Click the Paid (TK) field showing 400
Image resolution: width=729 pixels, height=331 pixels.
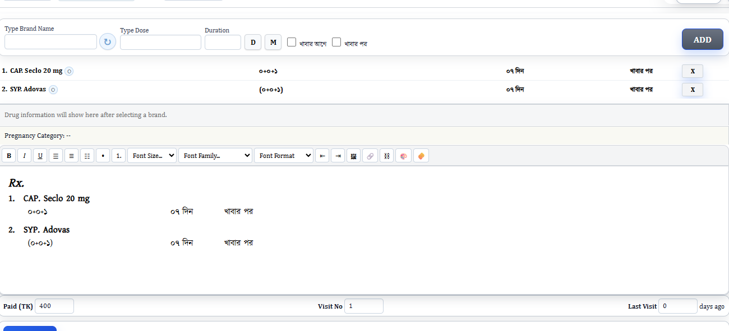[54, 306]
